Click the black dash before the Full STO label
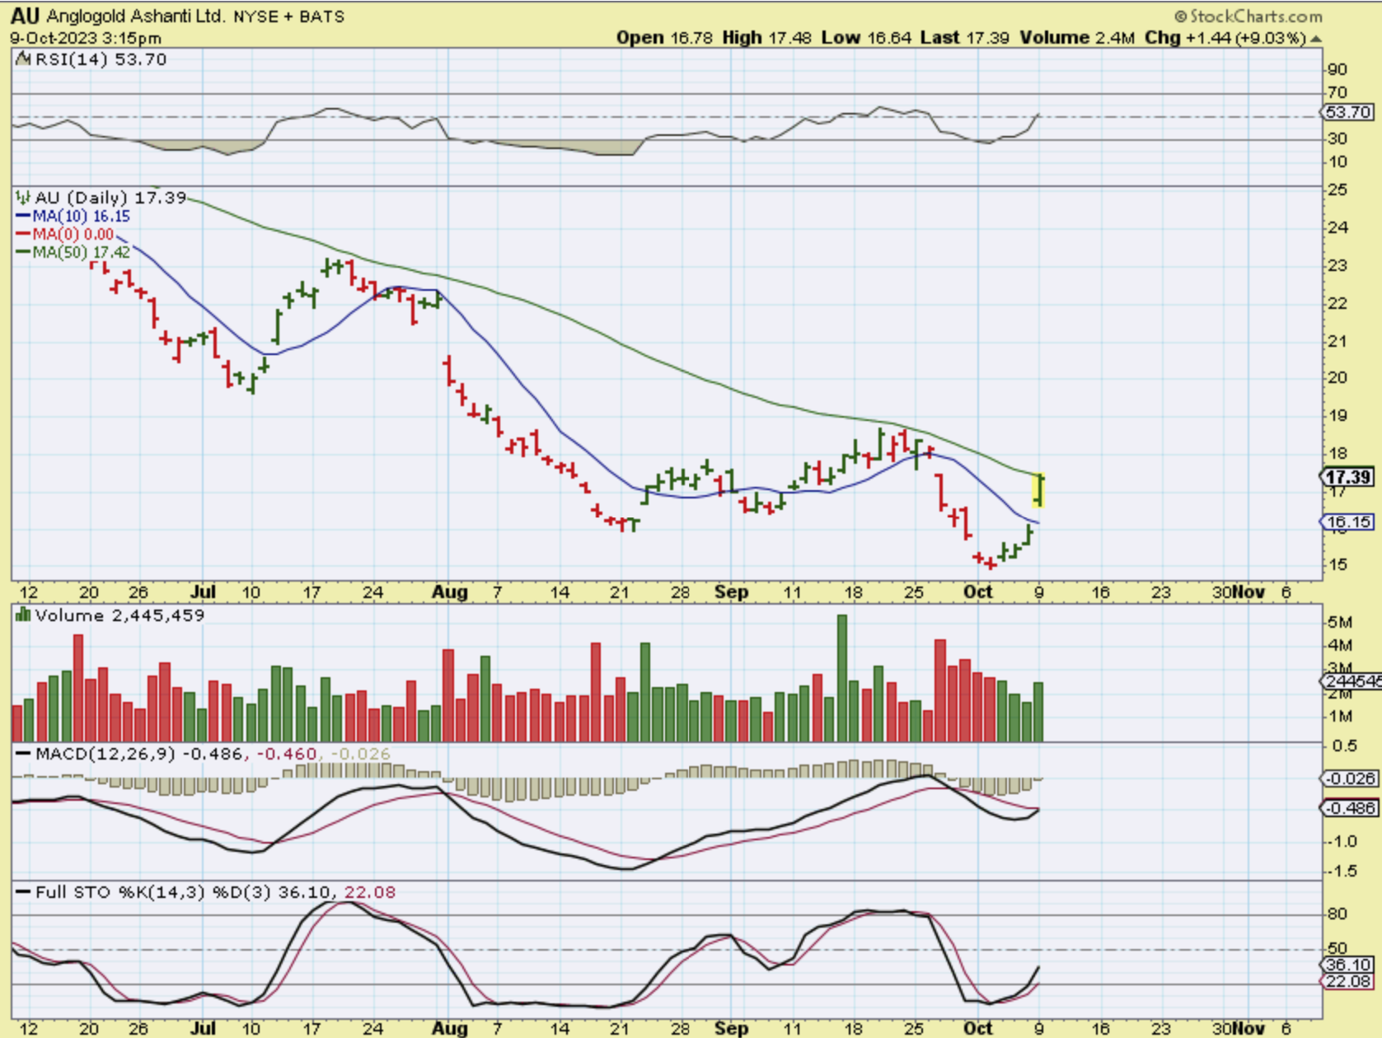Image resolution: width=1382 pixels, height=1038 pixels. (23, 892)
